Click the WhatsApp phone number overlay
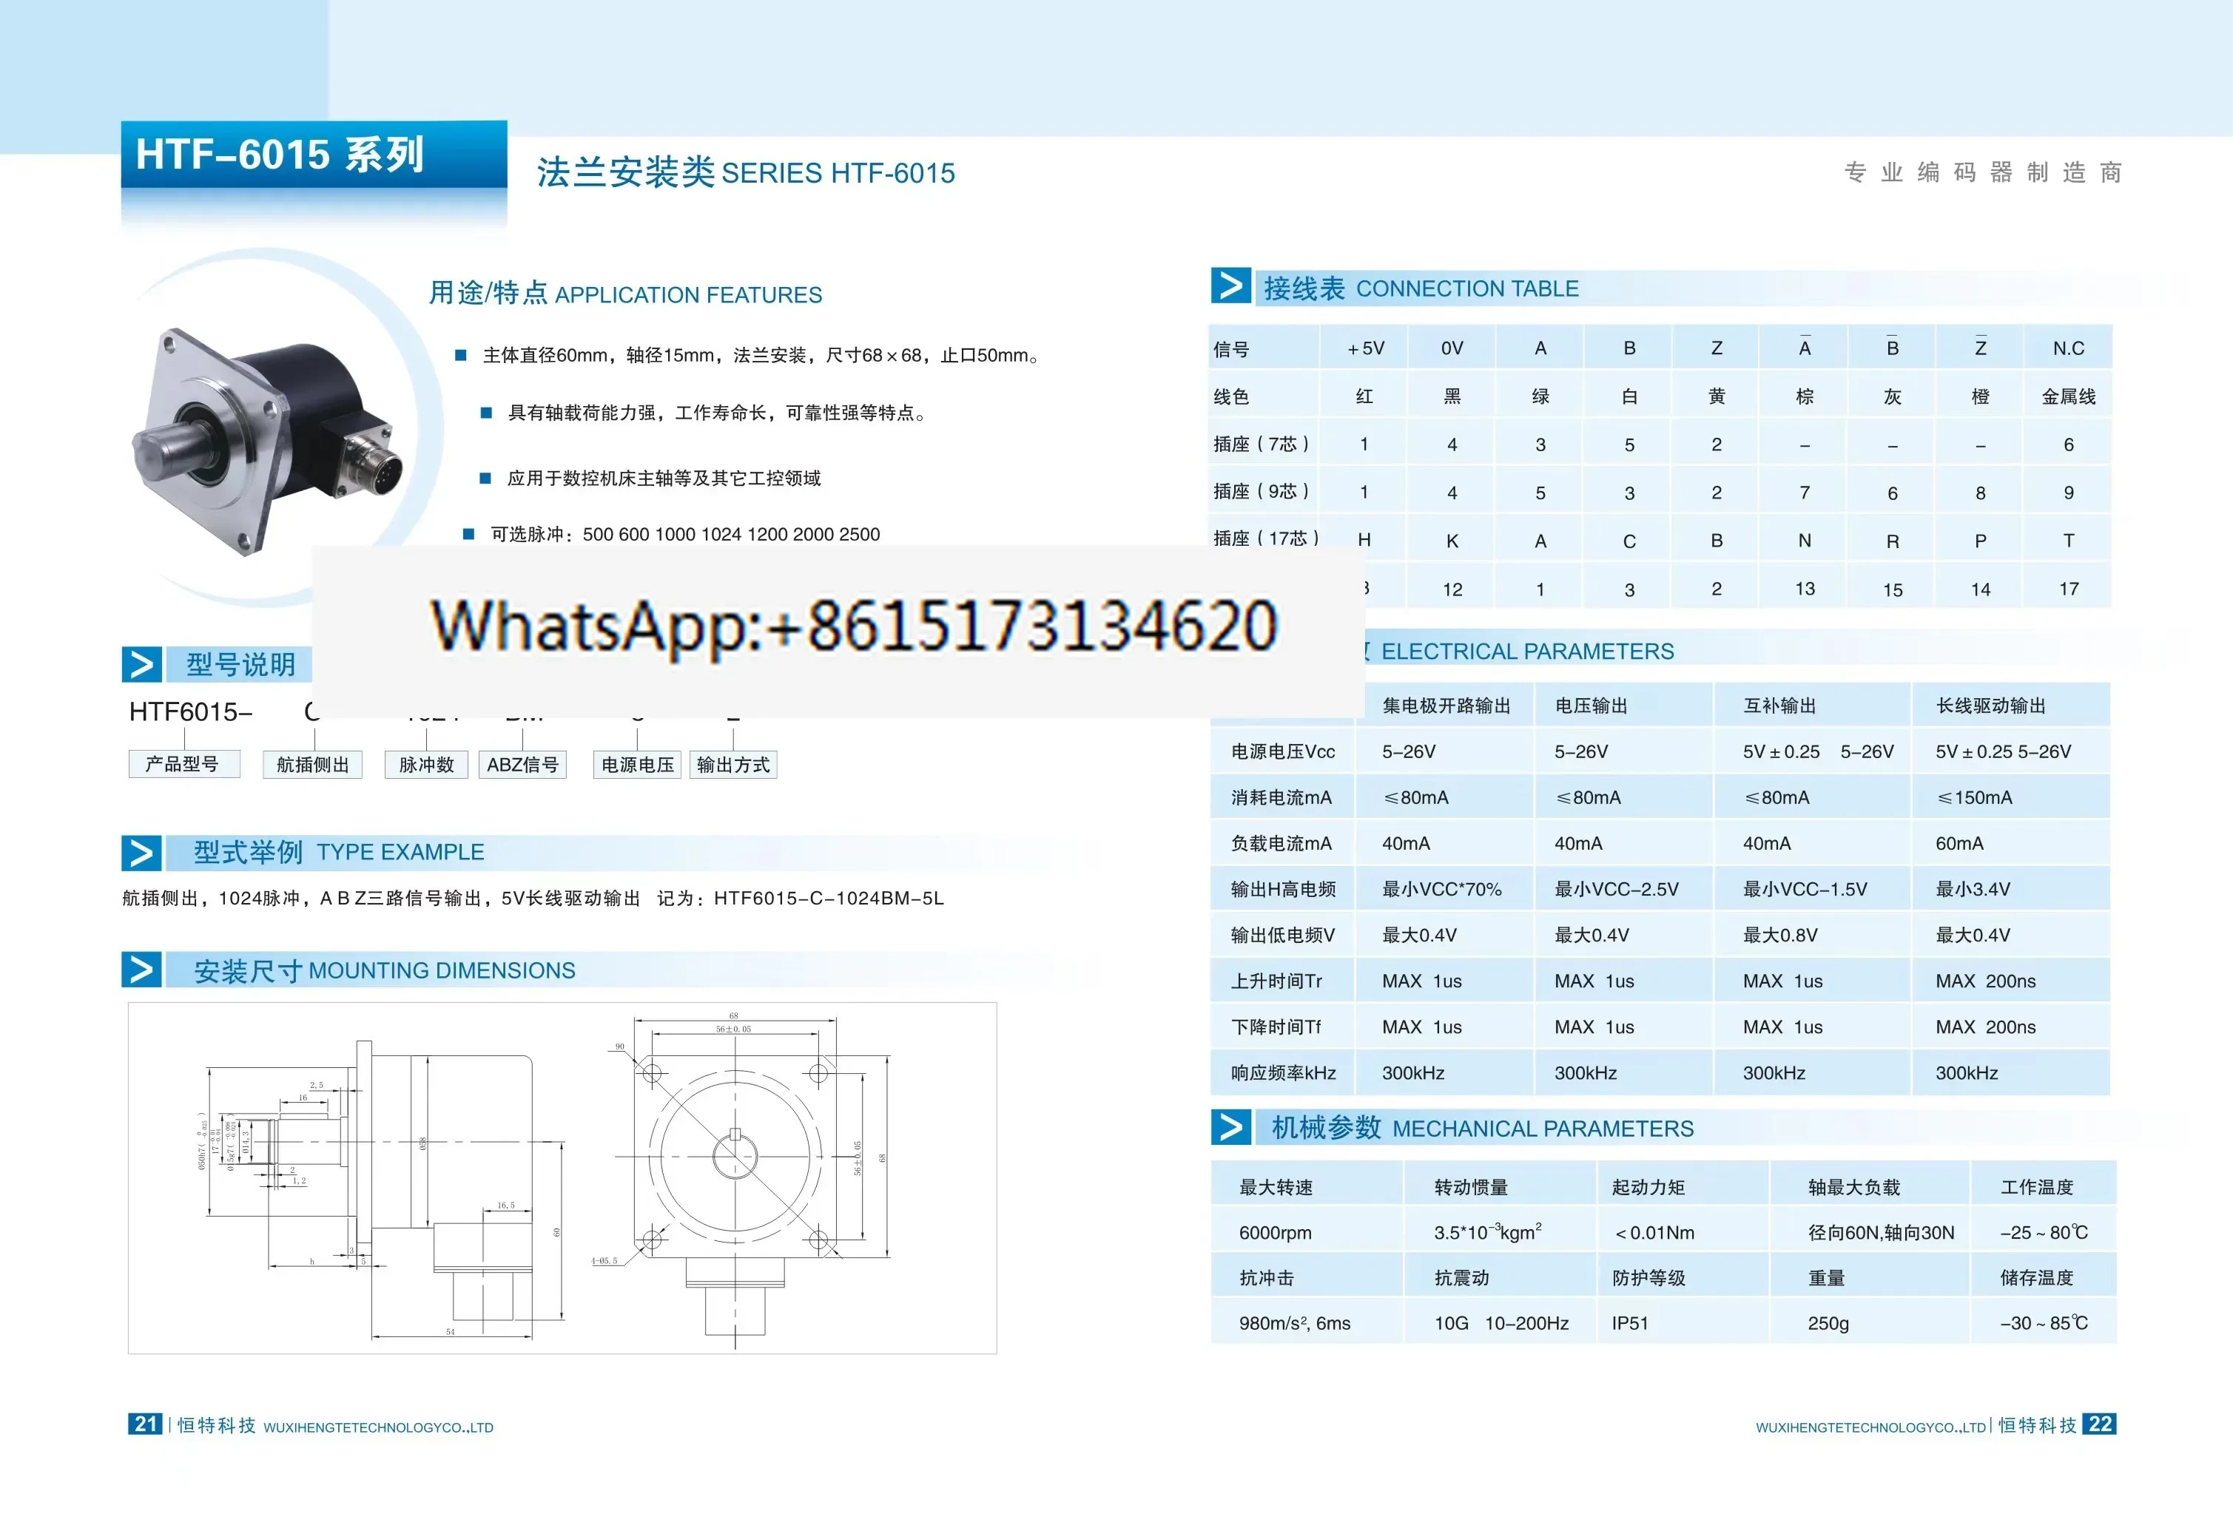The image size is (2233, 1525). coord(853,625)
